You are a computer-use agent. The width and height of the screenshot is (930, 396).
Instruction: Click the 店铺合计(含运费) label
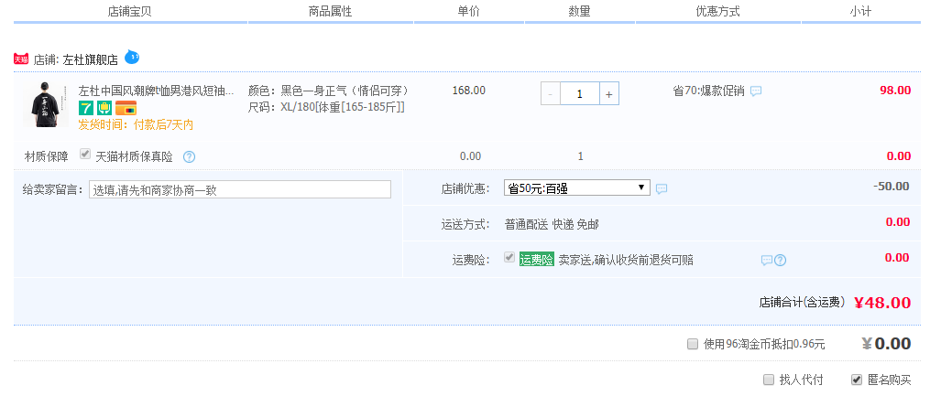803,303
